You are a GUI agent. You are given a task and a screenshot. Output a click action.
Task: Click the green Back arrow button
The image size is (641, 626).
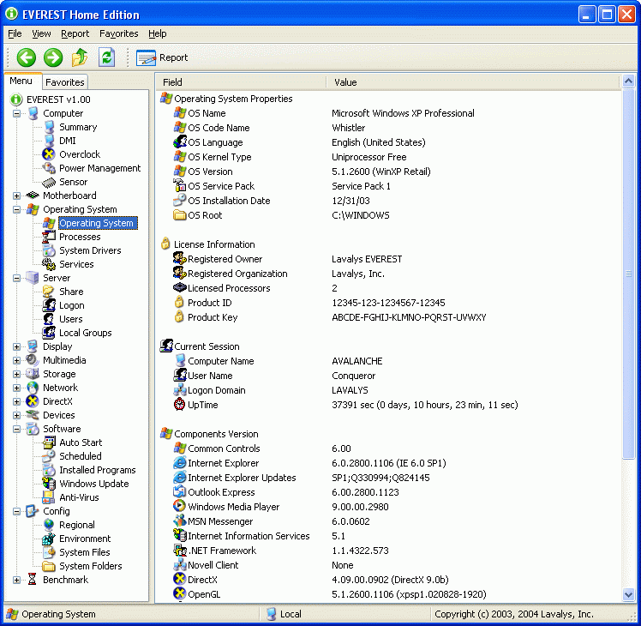[x=27, y=57]
